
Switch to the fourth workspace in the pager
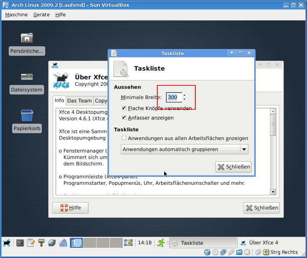coord(116,243)
